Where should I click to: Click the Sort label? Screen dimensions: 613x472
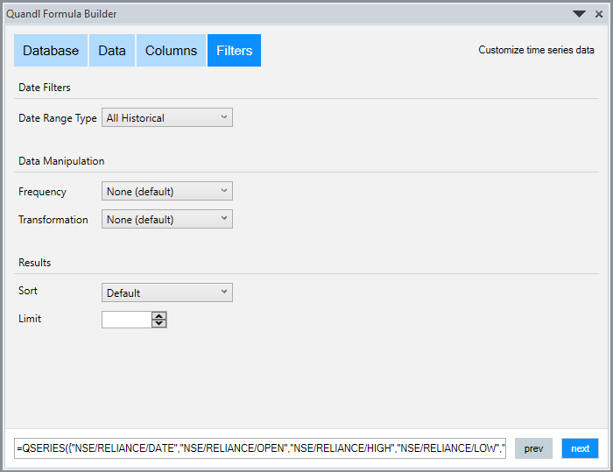(28, 291)
